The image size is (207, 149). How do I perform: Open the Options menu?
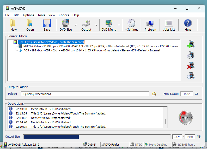28,15
